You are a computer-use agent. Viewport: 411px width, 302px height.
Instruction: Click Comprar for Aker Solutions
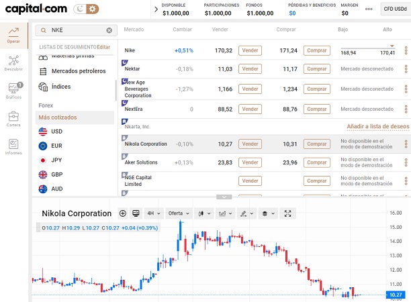pyautogui.click(x=316, y=162)
